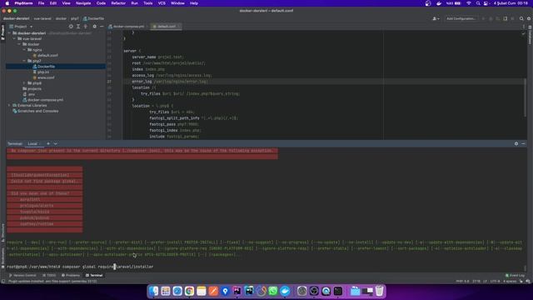This screenshot has width=533, height=300.
Task: Collapse the vue-laravel folder
Action: click(x=14, y=39)
